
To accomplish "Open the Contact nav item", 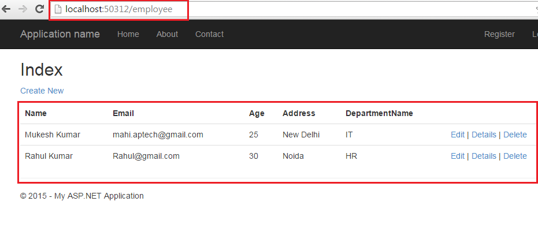I will click(x=209, y=34).
